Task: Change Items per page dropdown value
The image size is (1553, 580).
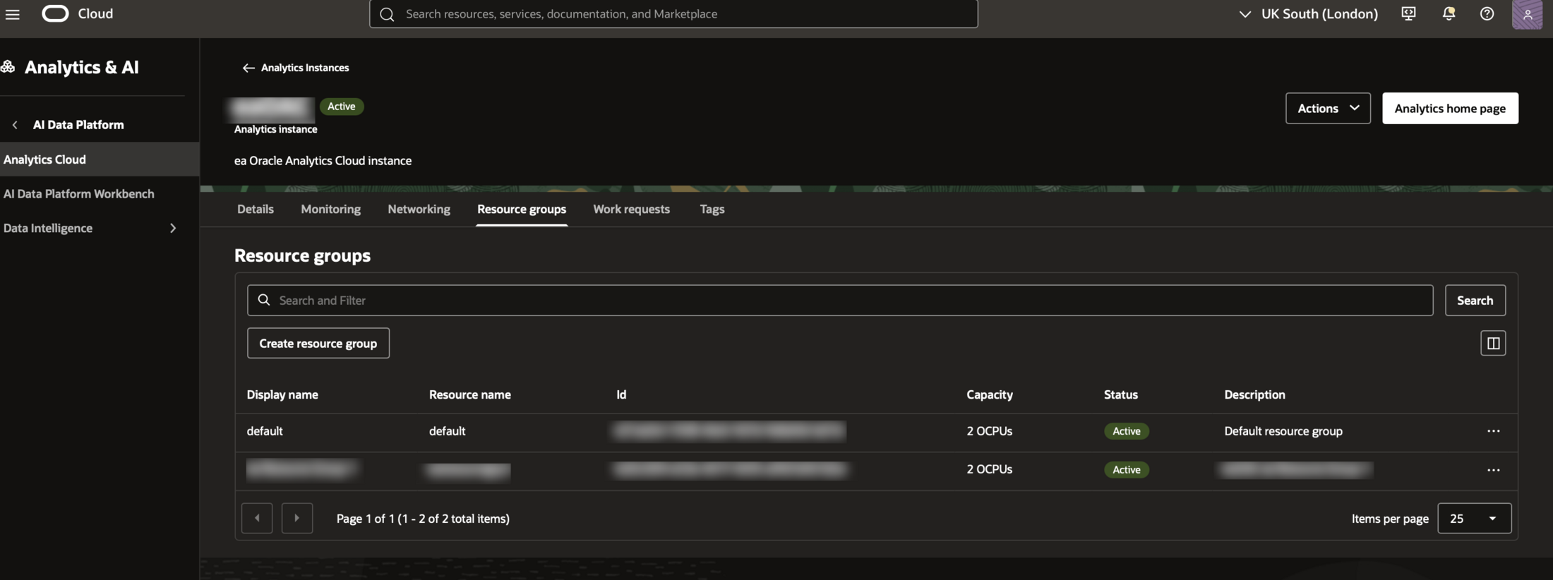Action: [x=1474, y=519]
